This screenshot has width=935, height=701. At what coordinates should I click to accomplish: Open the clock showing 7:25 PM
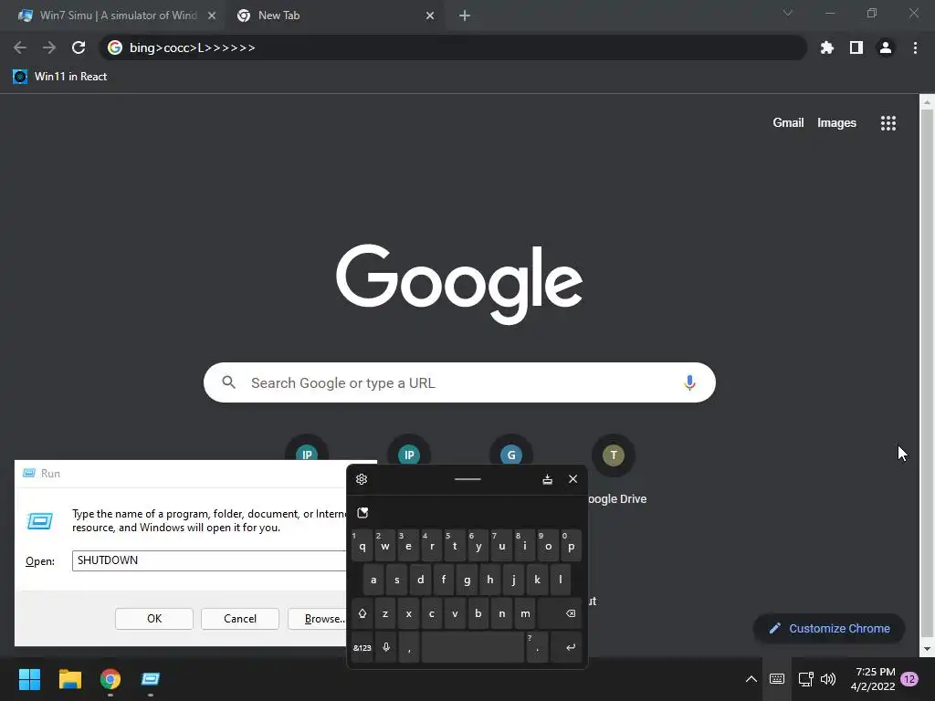(873, 679)
